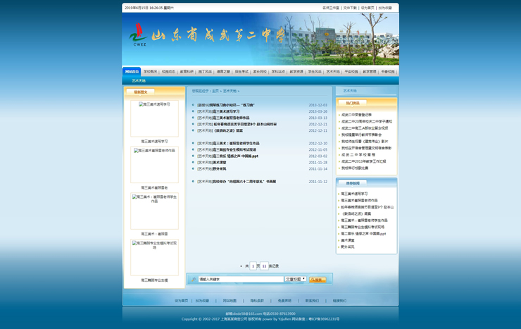Click the magnifier icon beside the search box
Viewport: 521px width, 329px height.
tap(194, 280)
